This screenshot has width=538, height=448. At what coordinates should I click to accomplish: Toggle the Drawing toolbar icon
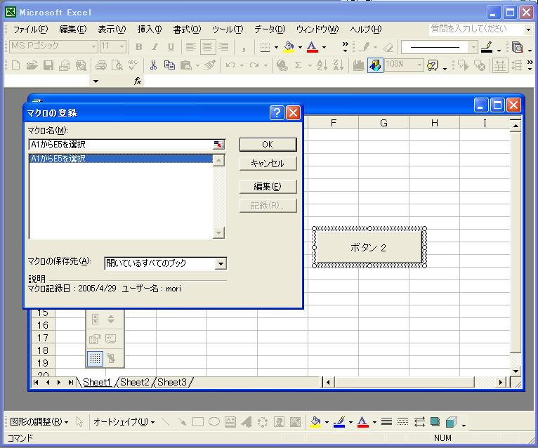point(375,65)
